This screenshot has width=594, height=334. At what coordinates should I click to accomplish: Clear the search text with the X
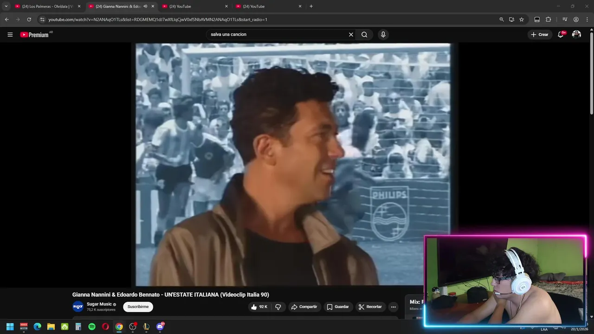pos(351,34)
